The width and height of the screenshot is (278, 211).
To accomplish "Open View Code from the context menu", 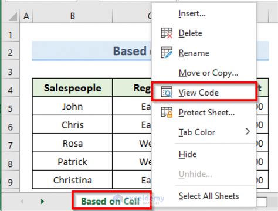I will (204, 93).
